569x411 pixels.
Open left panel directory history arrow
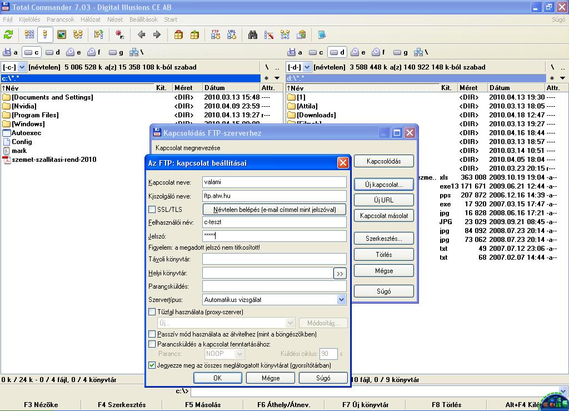[x=277, y=78]
